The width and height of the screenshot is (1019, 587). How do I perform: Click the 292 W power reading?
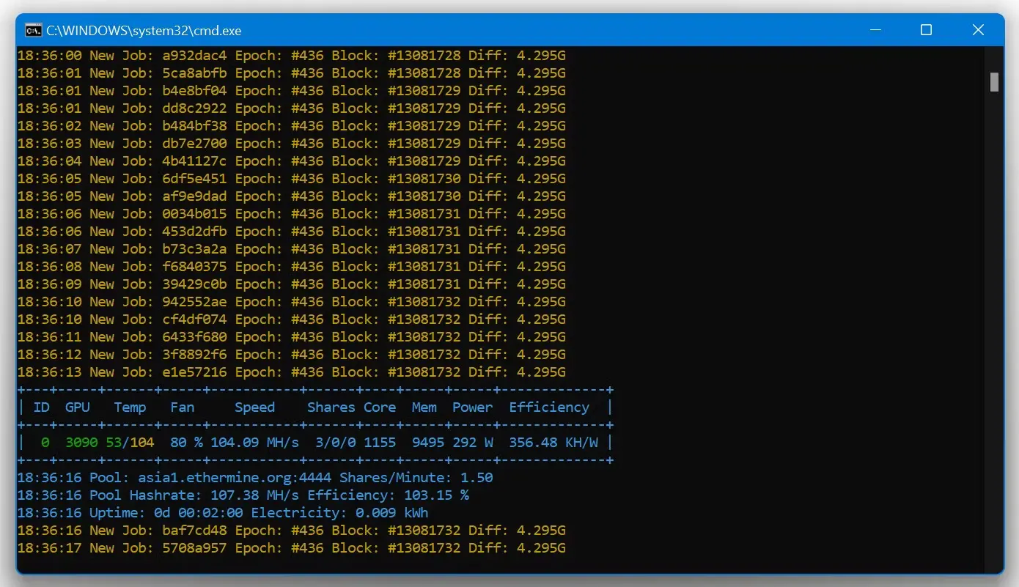point(473,443)
